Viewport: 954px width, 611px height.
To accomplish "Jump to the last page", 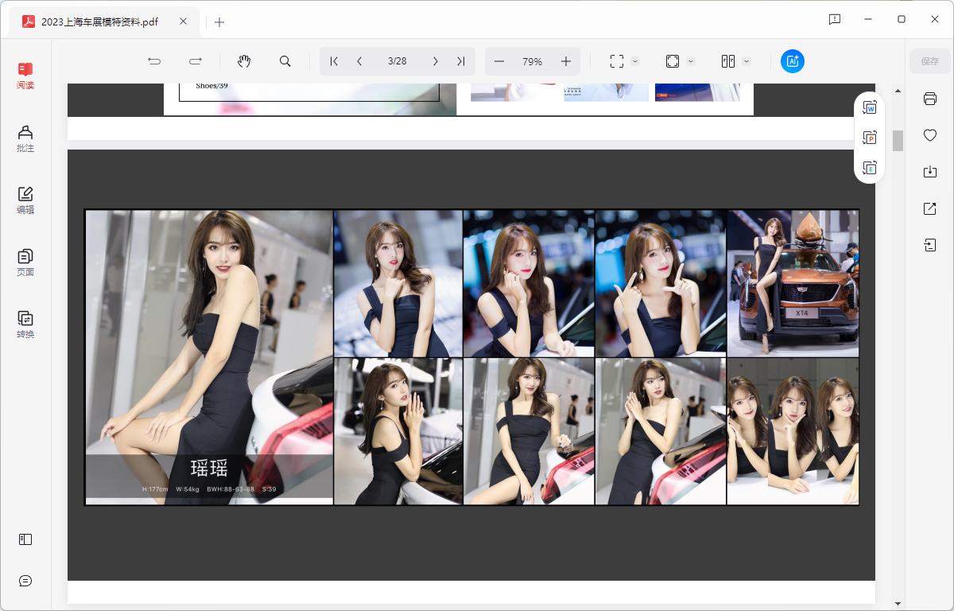I will [x=460, y=61].
